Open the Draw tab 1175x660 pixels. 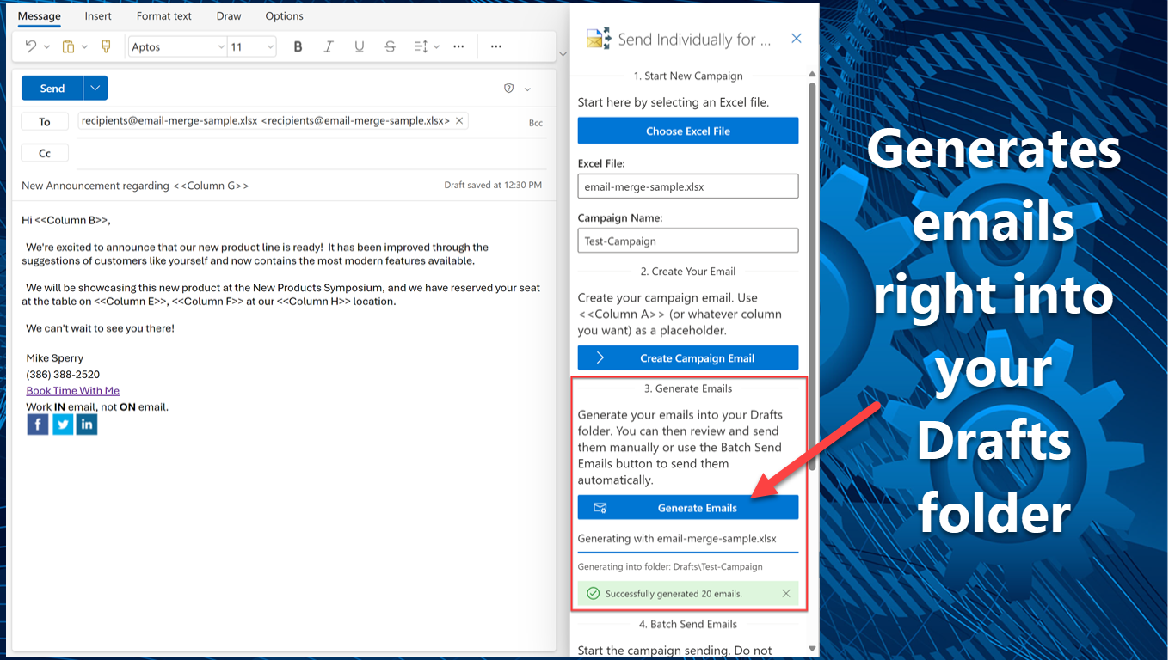[229, 16]
